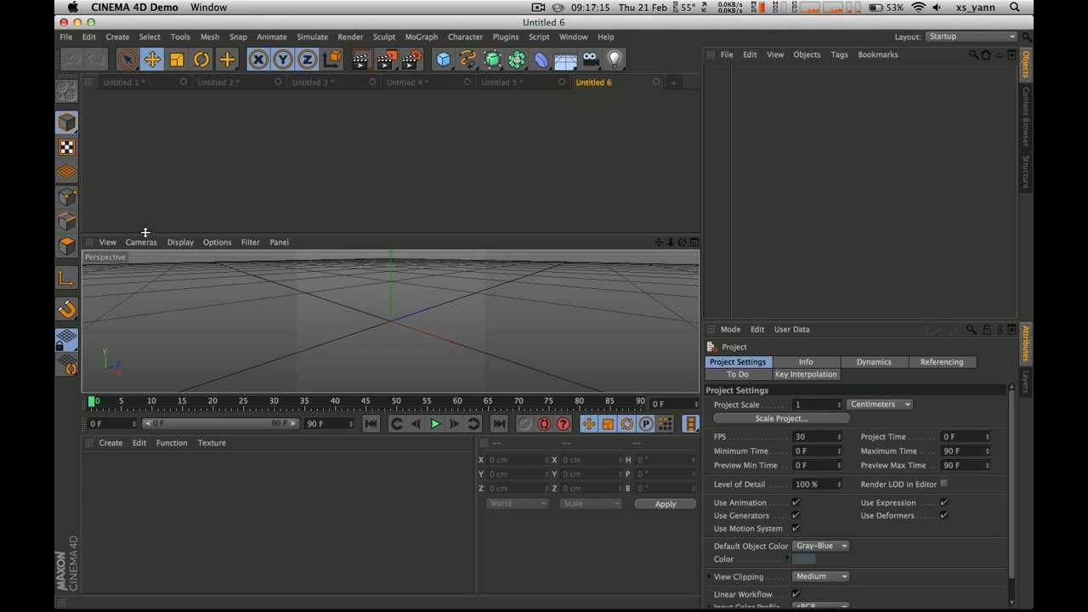Toggle coordinate system cube icon
The width and height of the screenshot is (1088, 612).
[x=332, y=59]
